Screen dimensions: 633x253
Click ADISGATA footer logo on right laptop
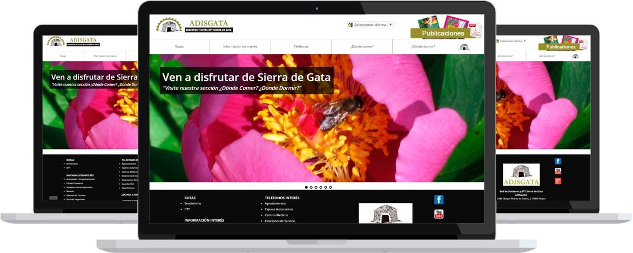click(521, 175)
